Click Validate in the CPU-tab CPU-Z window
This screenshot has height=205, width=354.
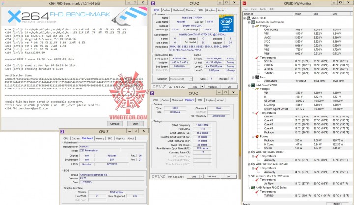[x=212, y=87]
